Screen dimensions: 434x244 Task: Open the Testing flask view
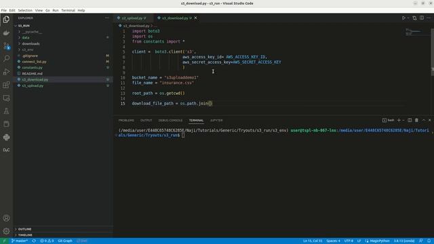(6, 111)
